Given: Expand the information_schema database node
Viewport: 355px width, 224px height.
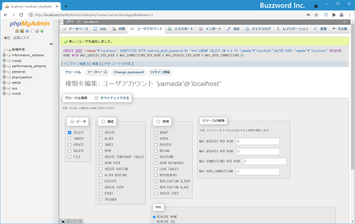Looking at the screenshot, I should pyautogui.click(x=4, y=55).
